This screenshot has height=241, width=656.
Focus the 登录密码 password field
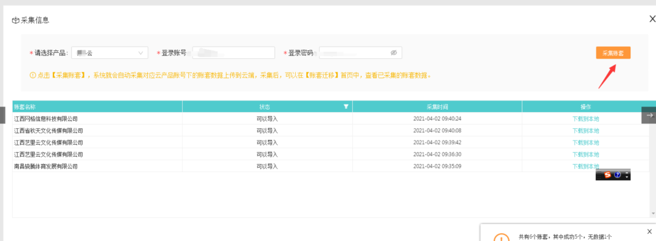360,53
